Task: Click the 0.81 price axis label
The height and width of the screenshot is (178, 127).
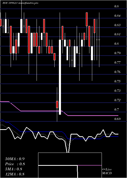Action: tap(117, 34)
